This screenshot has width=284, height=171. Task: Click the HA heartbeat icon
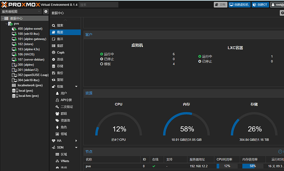pyautogui.click(x=54, y=141)
